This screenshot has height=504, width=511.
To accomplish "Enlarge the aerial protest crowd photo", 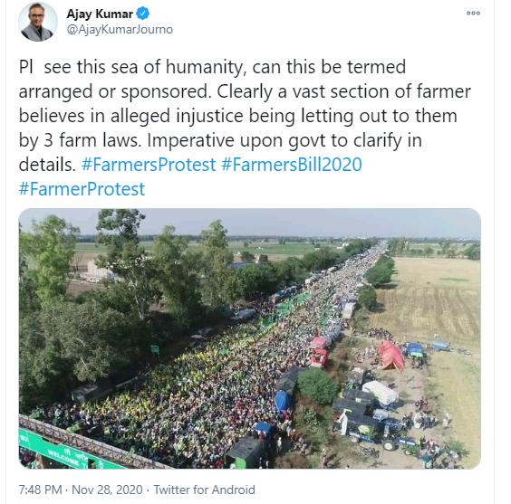I will pyautogui.click(x=250, y=338).
